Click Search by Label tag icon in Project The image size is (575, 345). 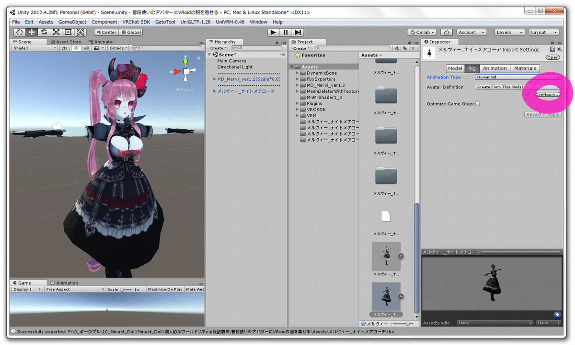[x=404, y=48]
